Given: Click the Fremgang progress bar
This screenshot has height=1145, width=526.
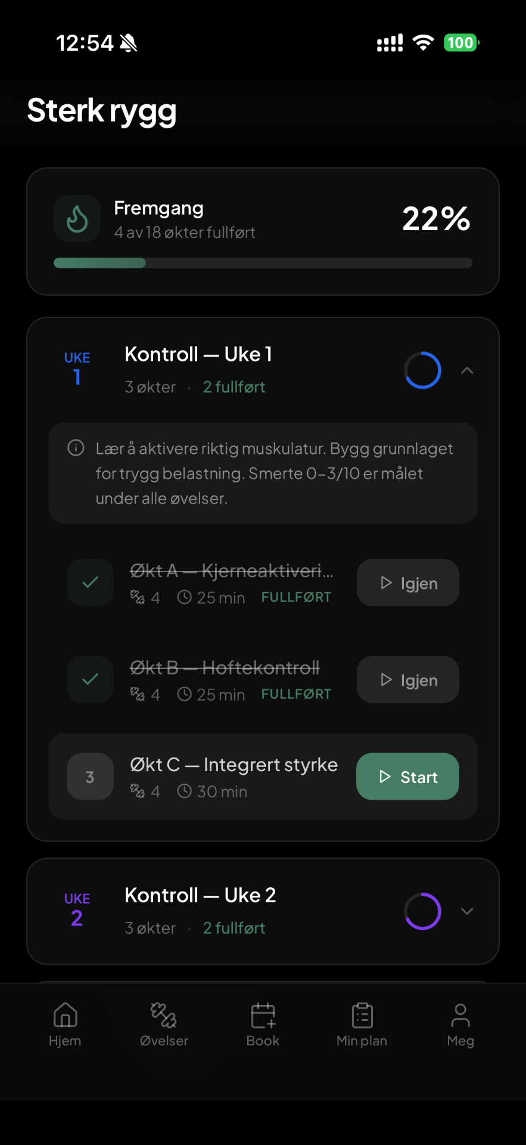Looking at the screenshot, I should coord(263,263).
